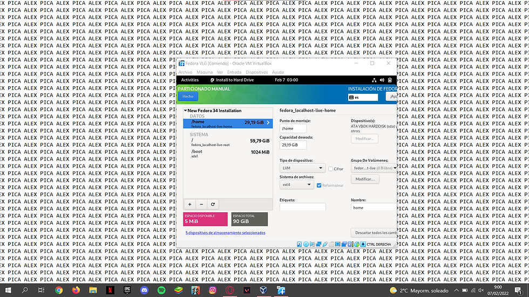This screenshot has height=297, width=529.
Task: Click the GNOME network status icon
Action: [x=374, y=80]
